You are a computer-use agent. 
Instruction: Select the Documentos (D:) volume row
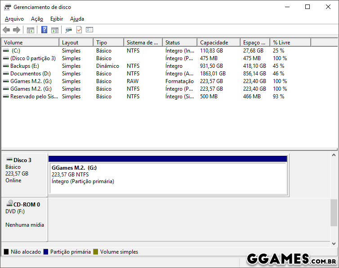coord(30,74)
